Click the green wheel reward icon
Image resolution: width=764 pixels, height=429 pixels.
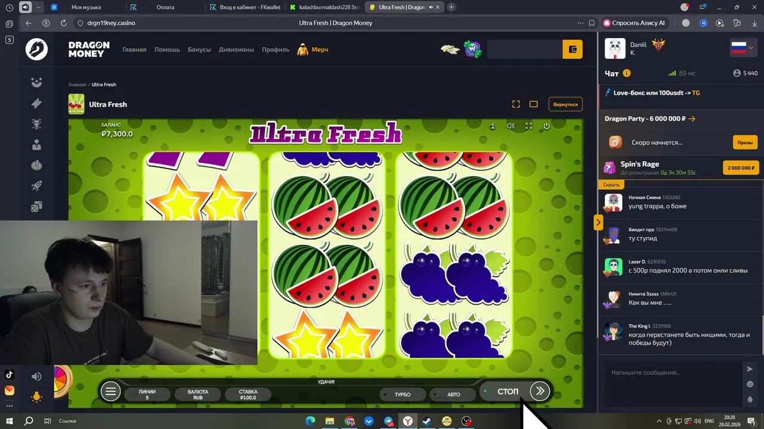473,49
